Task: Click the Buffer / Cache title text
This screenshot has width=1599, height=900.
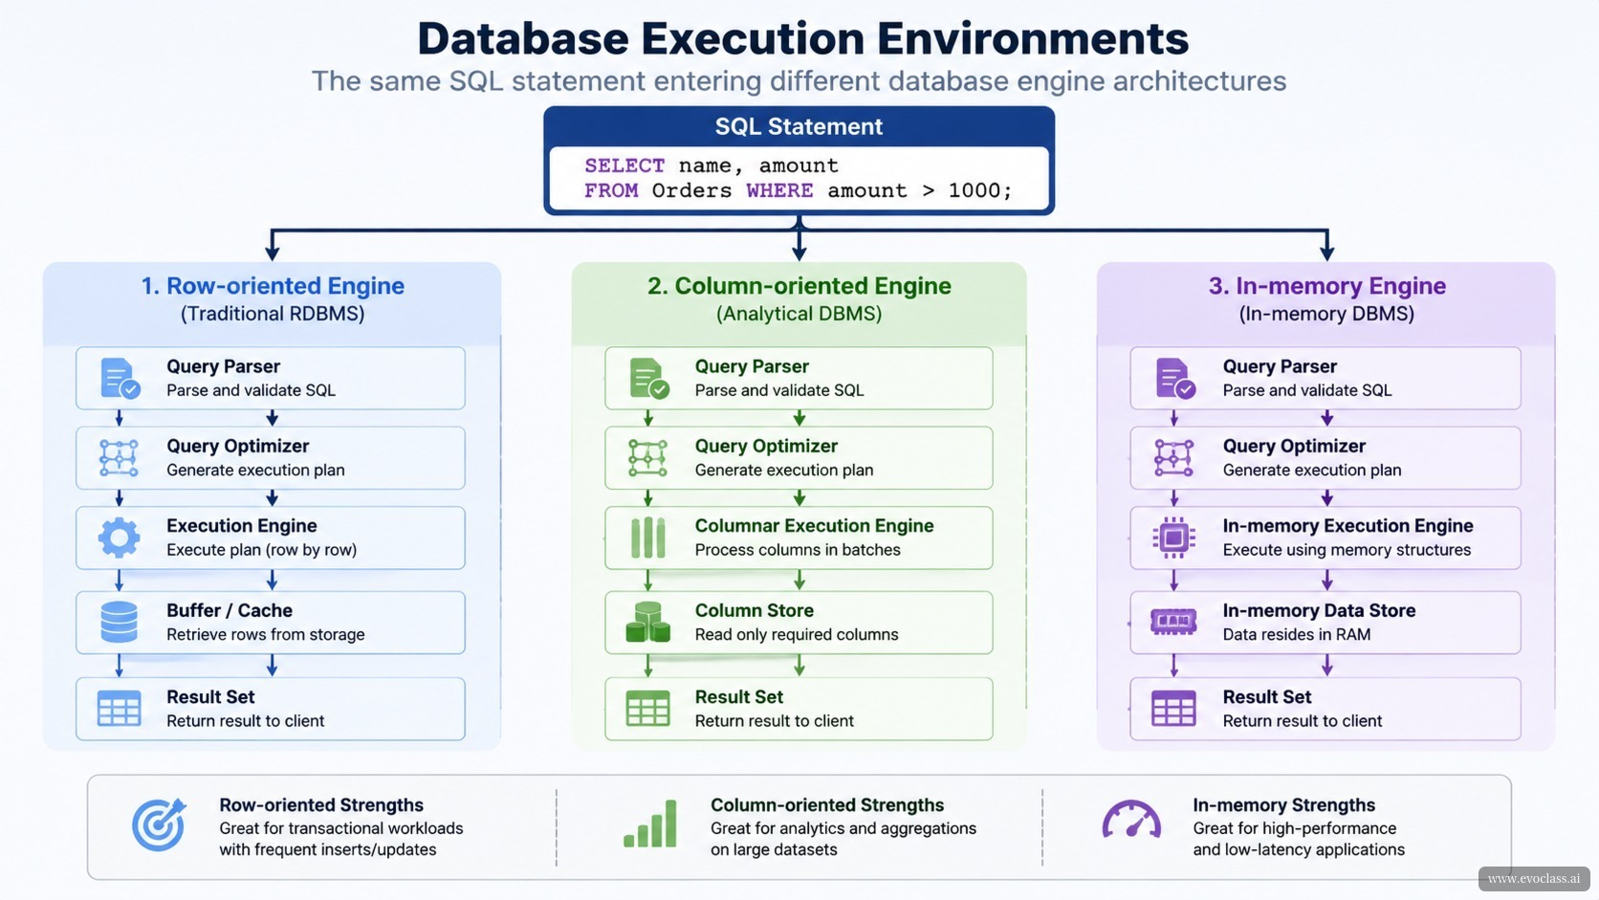Action: click(x=230, y=610)
